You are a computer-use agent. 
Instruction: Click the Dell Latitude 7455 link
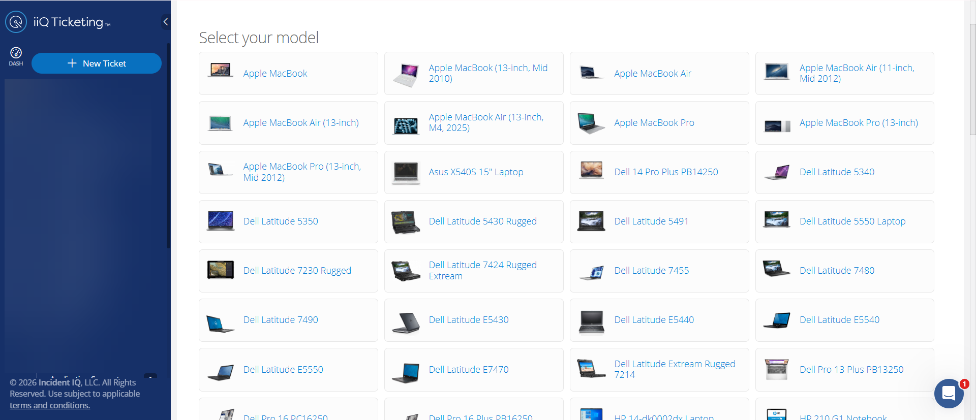(x=651, y=271)
